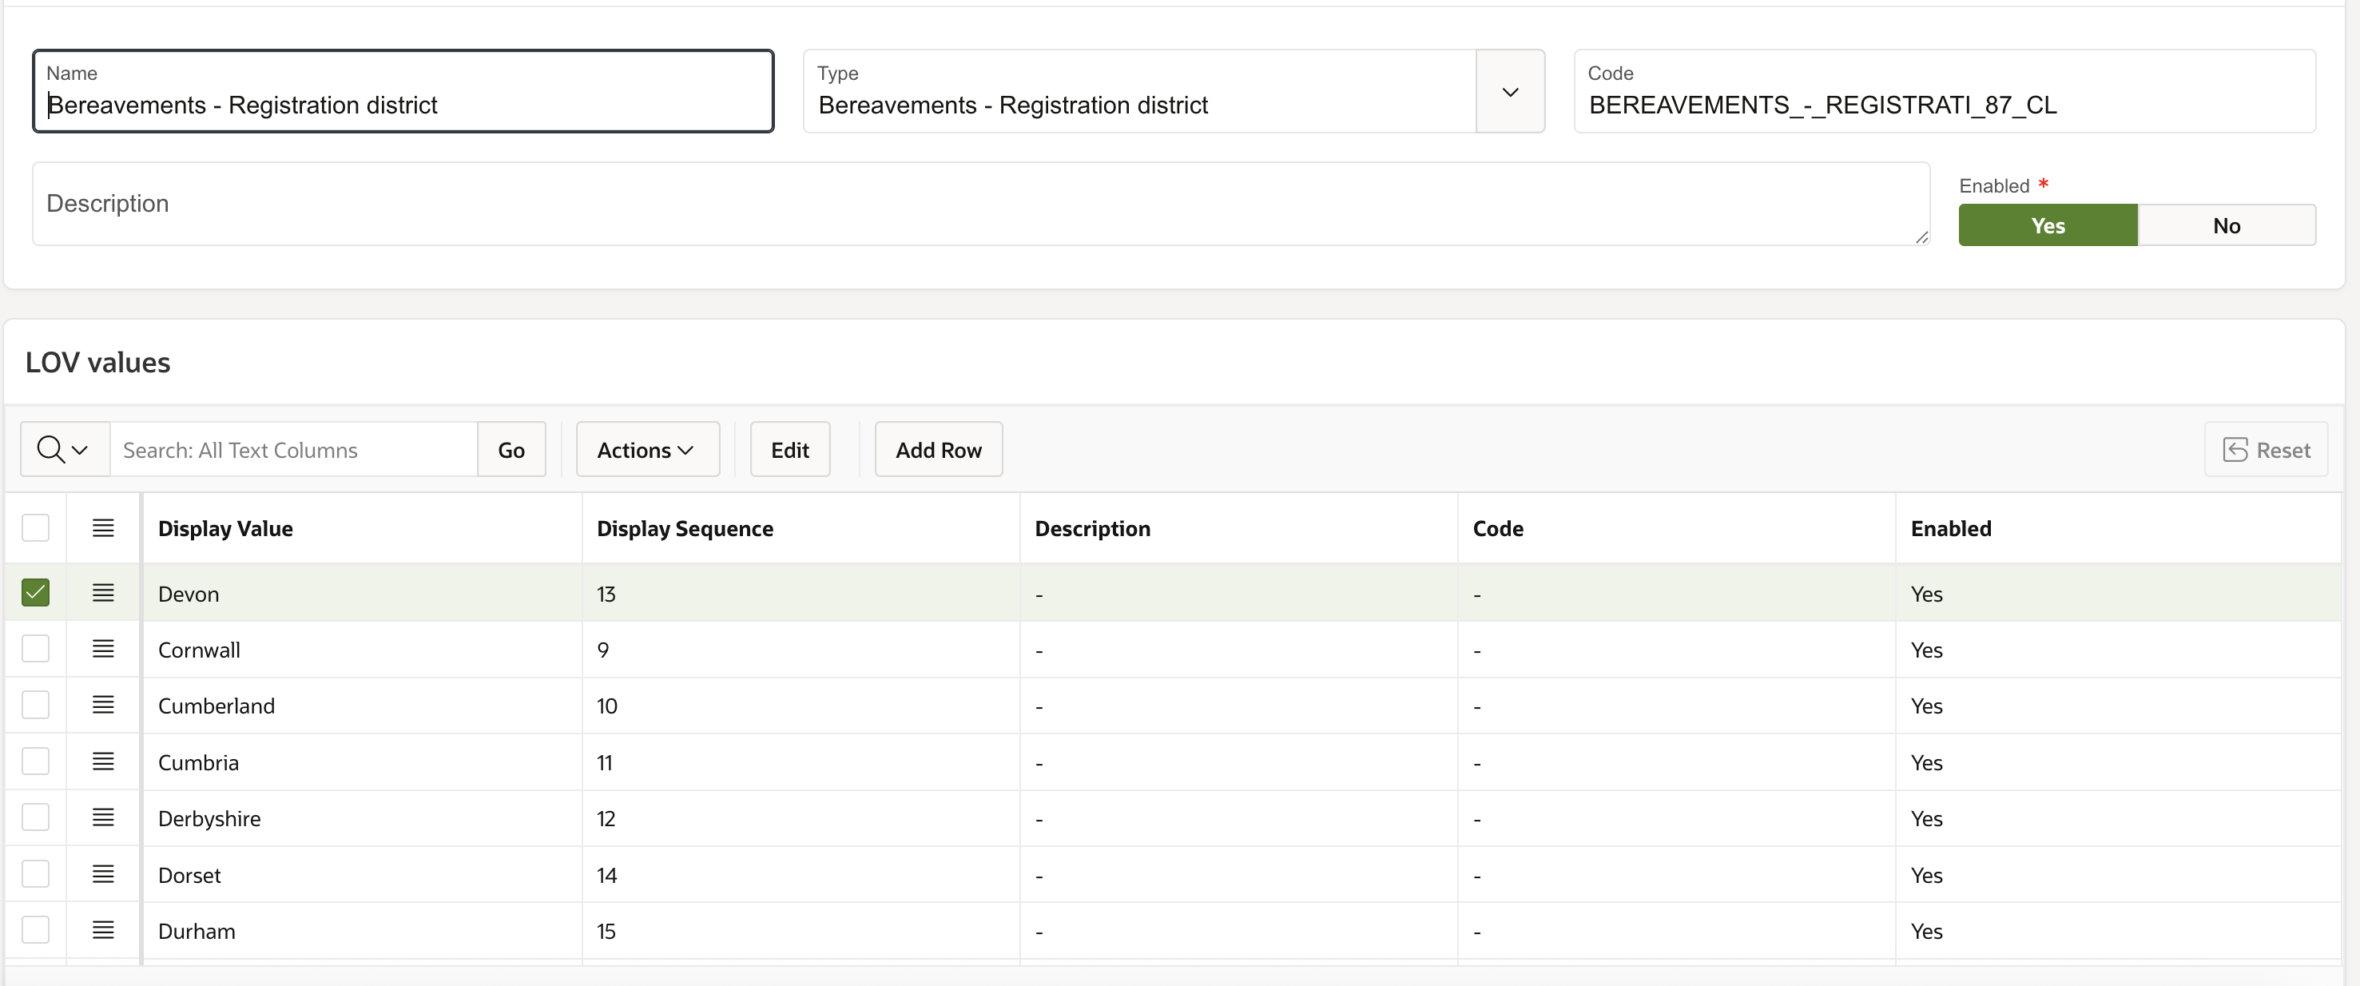Open row actions menu for Durham
Viewport: 2360px width, 986px height.
pos(102,930)
